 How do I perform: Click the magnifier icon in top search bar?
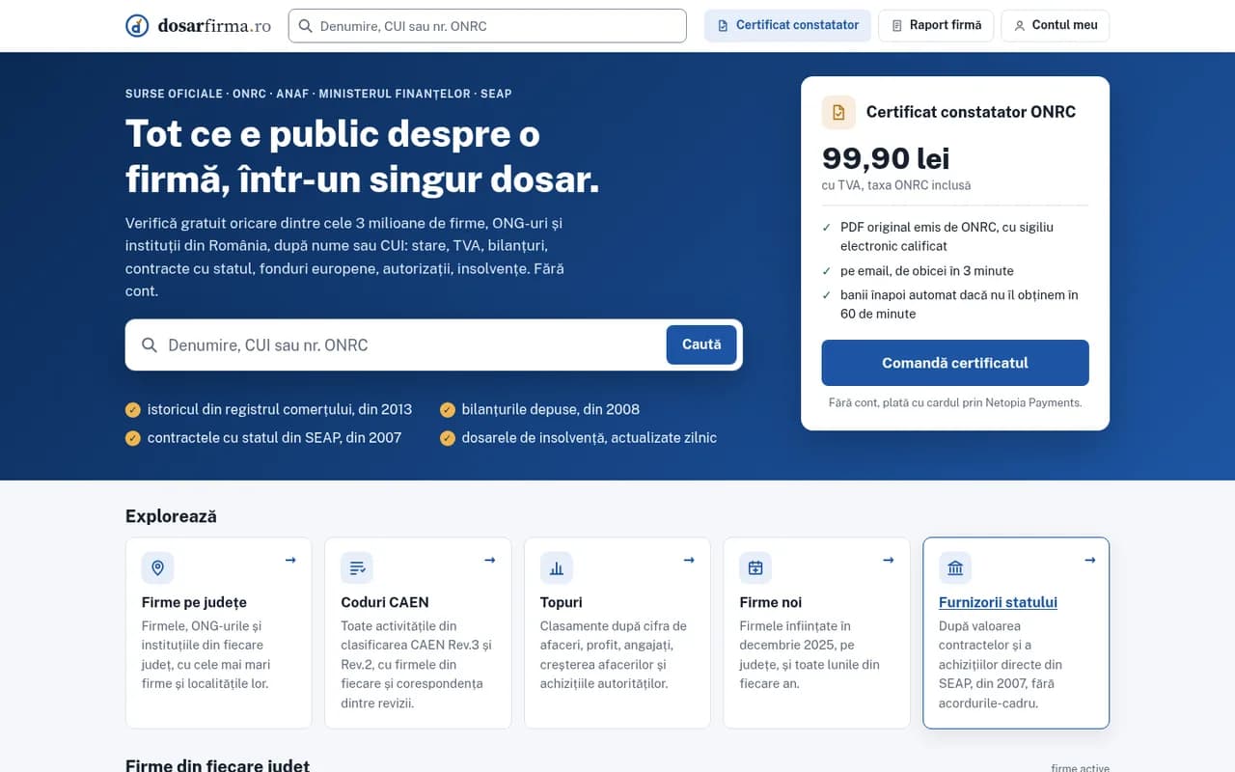305,26
